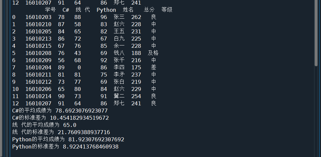
Task: Click the grade 及格
Action: pyautogui.click(x=153, y=53)
